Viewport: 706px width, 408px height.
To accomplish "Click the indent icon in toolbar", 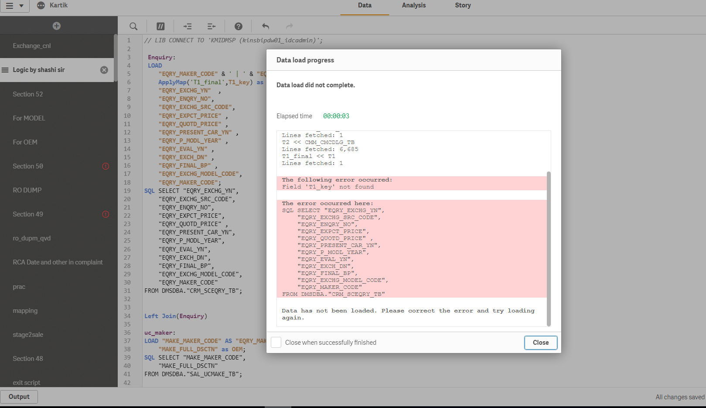I will click(x=188, y=26).
